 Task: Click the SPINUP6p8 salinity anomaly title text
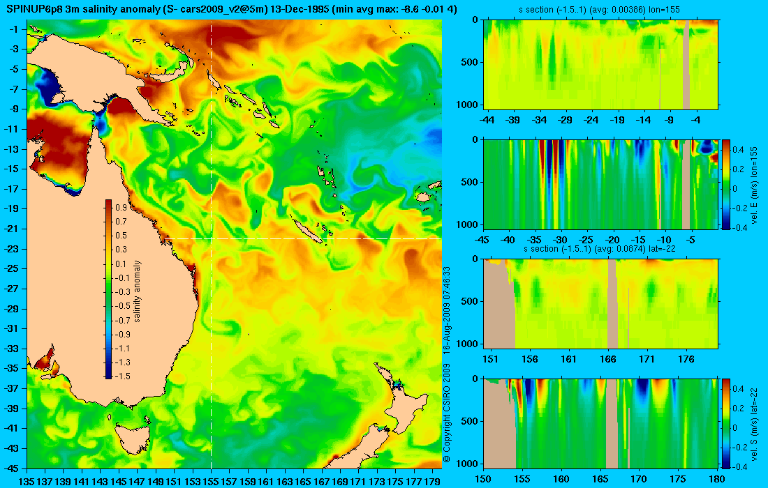(232, 9)
